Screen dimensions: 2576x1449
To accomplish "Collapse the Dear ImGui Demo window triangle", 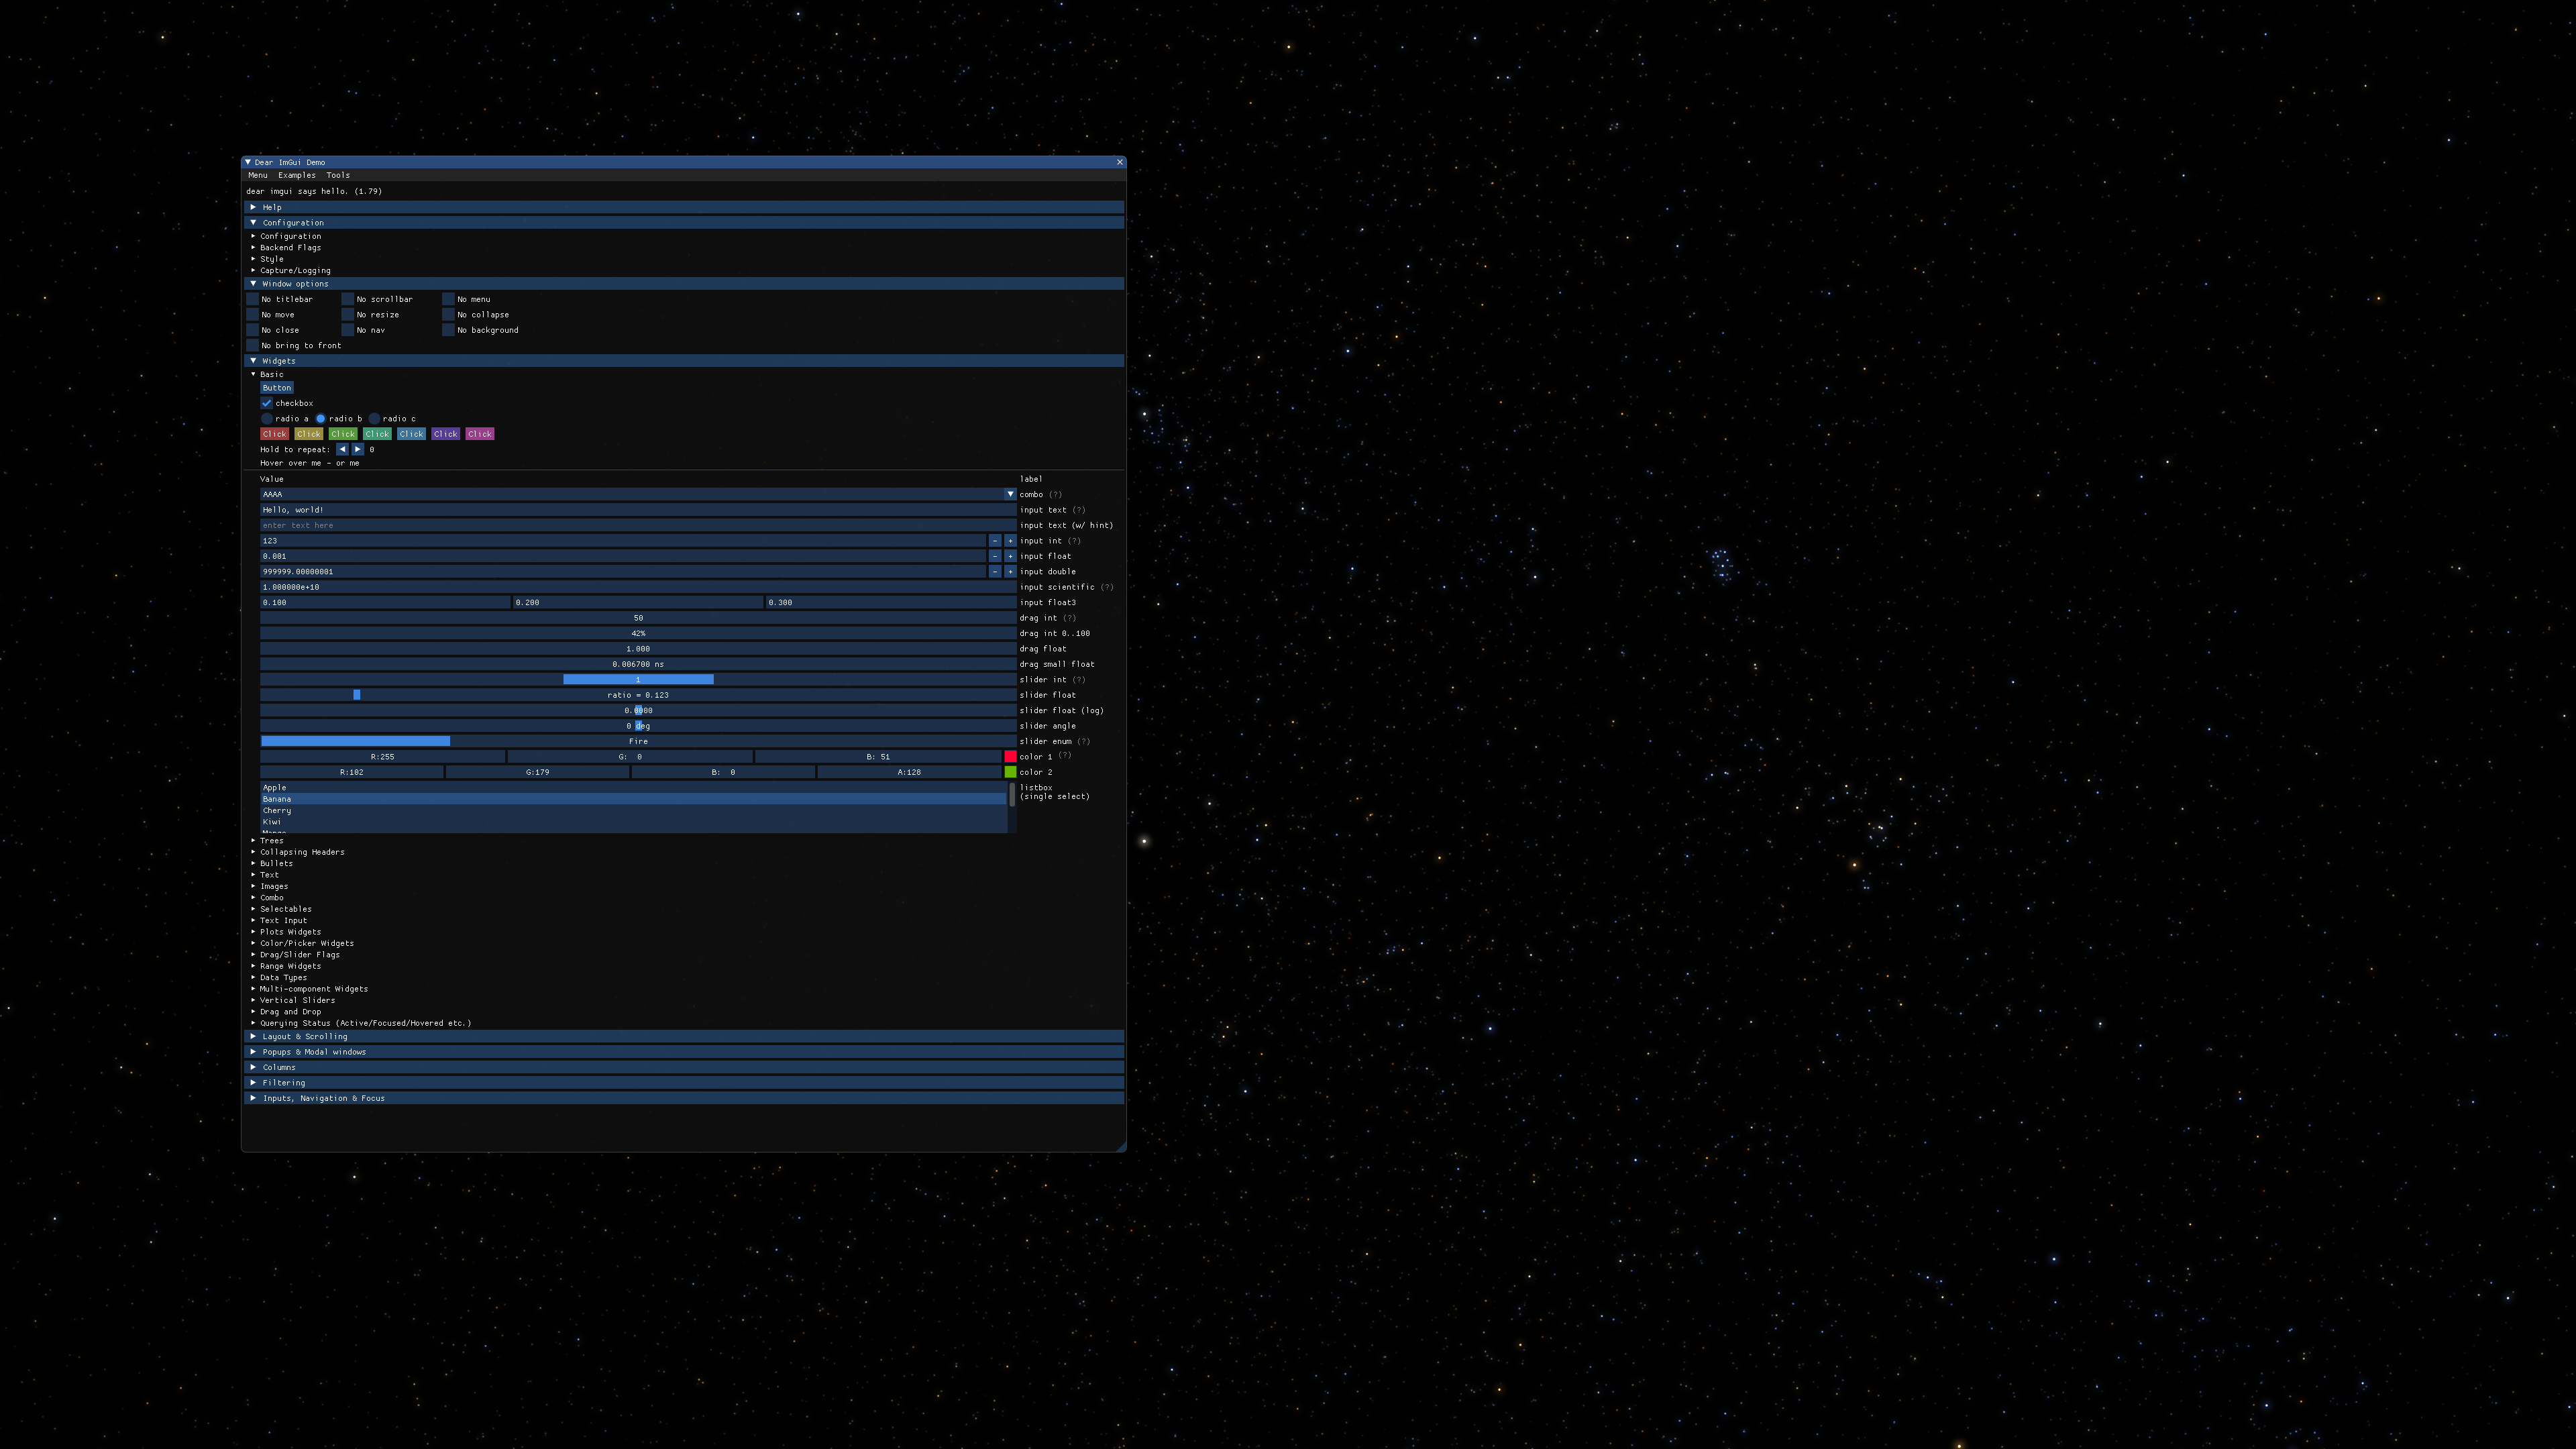I will click(x=248, y=162).
